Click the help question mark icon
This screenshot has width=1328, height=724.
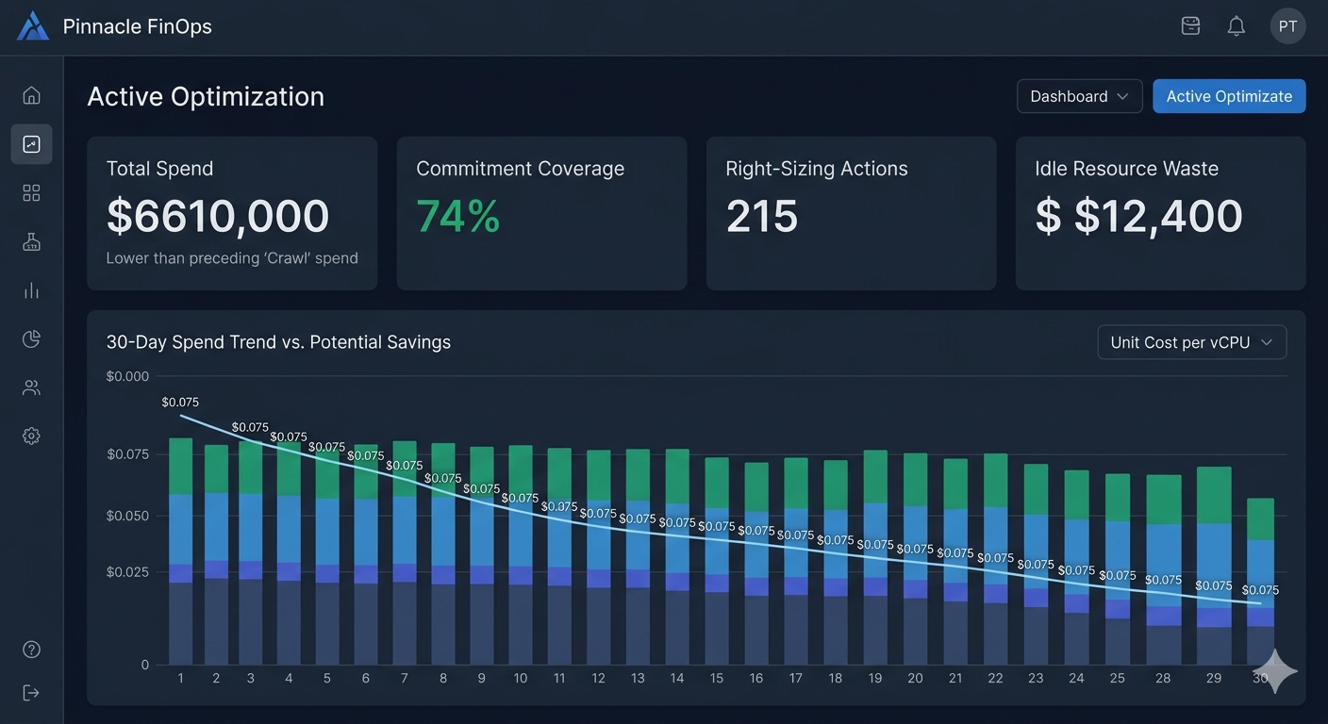click(x=31, y=650)
